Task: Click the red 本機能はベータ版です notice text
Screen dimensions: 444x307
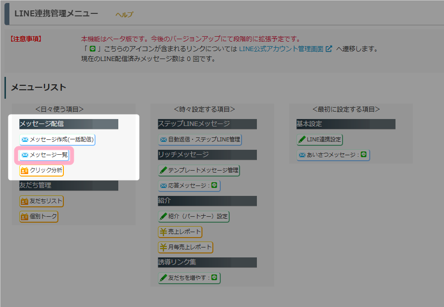Action: [191, 39]
